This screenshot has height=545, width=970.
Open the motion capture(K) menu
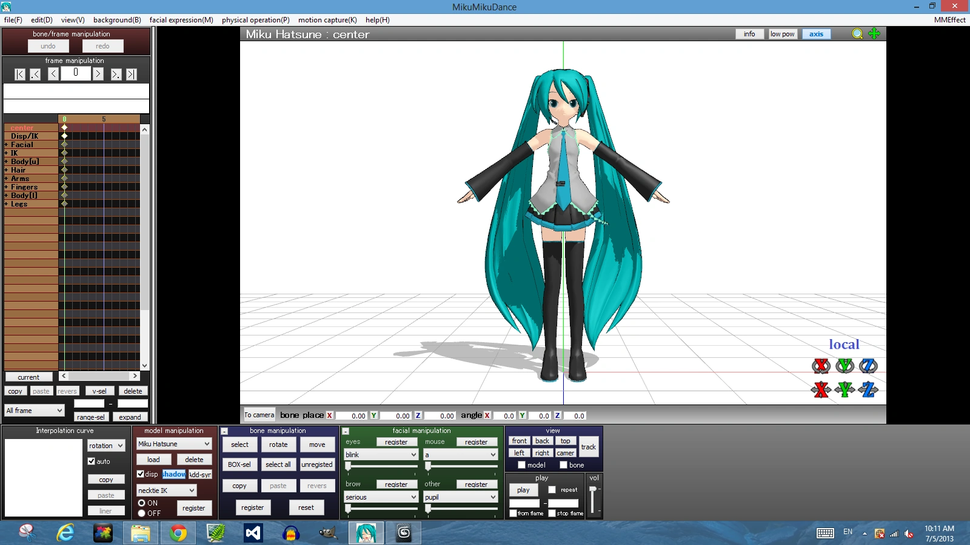[327, 19]
